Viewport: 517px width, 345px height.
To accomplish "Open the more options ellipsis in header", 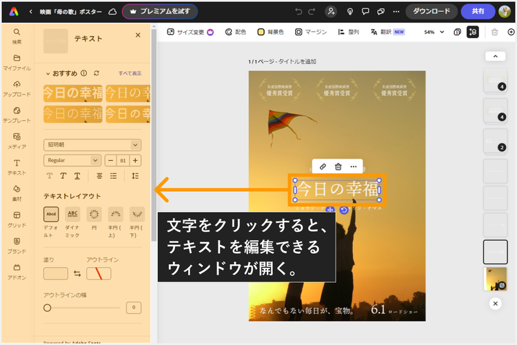I will 396,12.
